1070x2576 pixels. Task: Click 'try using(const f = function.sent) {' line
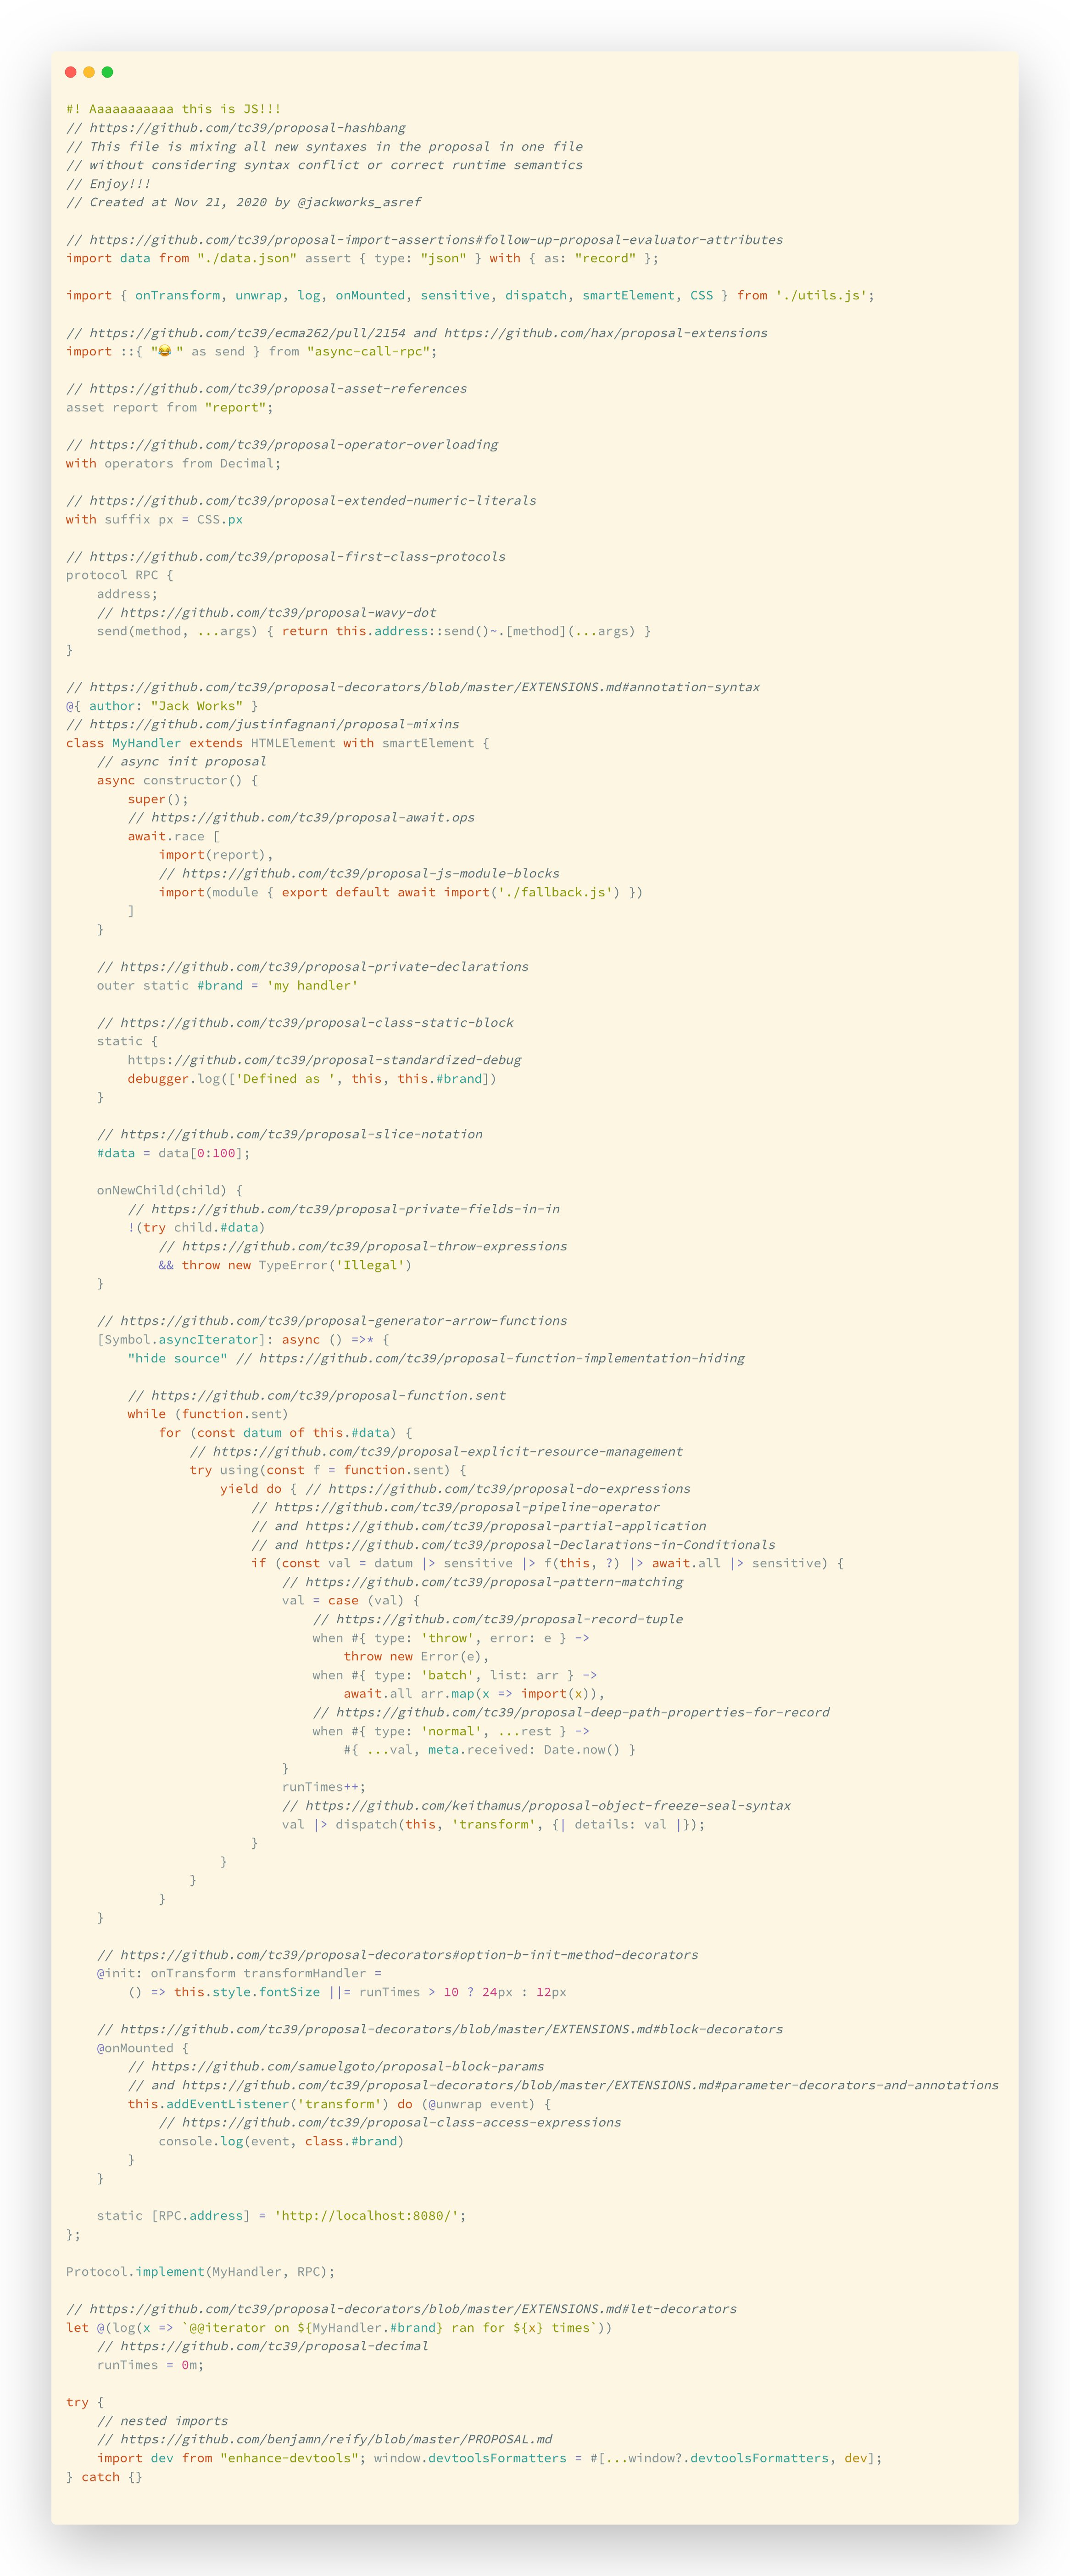[x=328, y=1470]
